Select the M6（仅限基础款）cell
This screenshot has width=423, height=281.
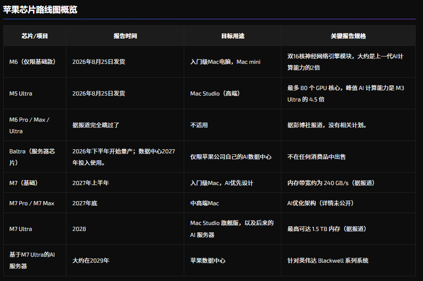[x=35, y=62]
